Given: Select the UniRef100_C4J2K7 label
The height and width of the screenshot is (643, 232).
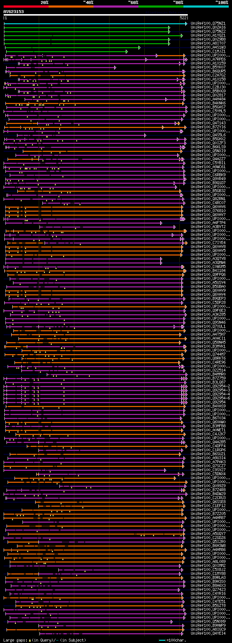Looking at the screenshot, I should [x=208, y=434].
